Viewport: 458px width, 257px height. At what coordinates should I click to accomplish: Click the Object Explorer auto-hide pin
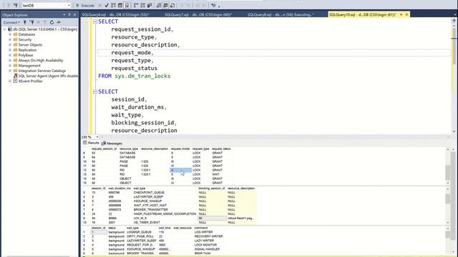pyautogui.click(x=69, y=14)
